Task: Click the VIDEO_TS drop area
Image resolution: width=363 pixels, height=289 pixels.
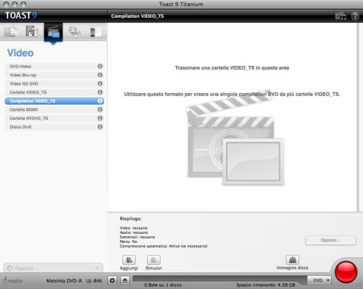Action: 232,117
